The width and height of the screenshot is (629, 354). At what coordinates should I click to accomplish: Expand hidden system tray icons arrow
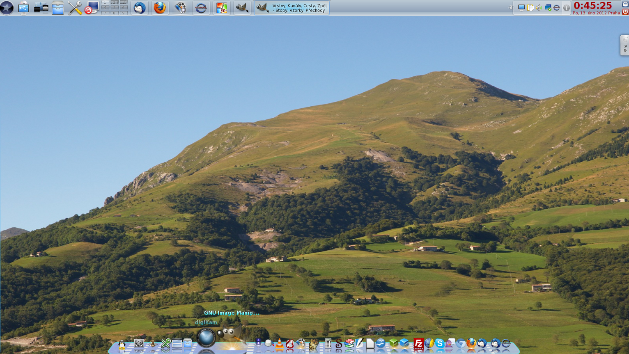pyautogui.click(x=511, y=8)
